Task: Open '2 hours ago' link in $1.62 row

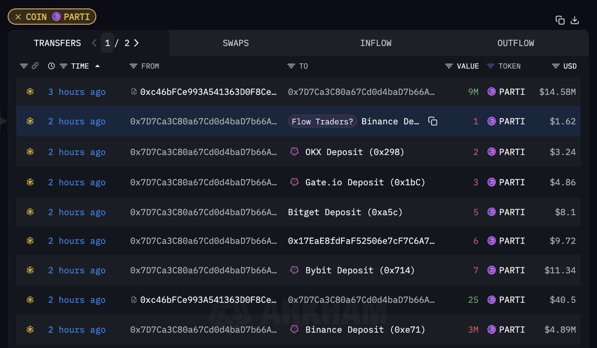Action: (x=77, y=121)
